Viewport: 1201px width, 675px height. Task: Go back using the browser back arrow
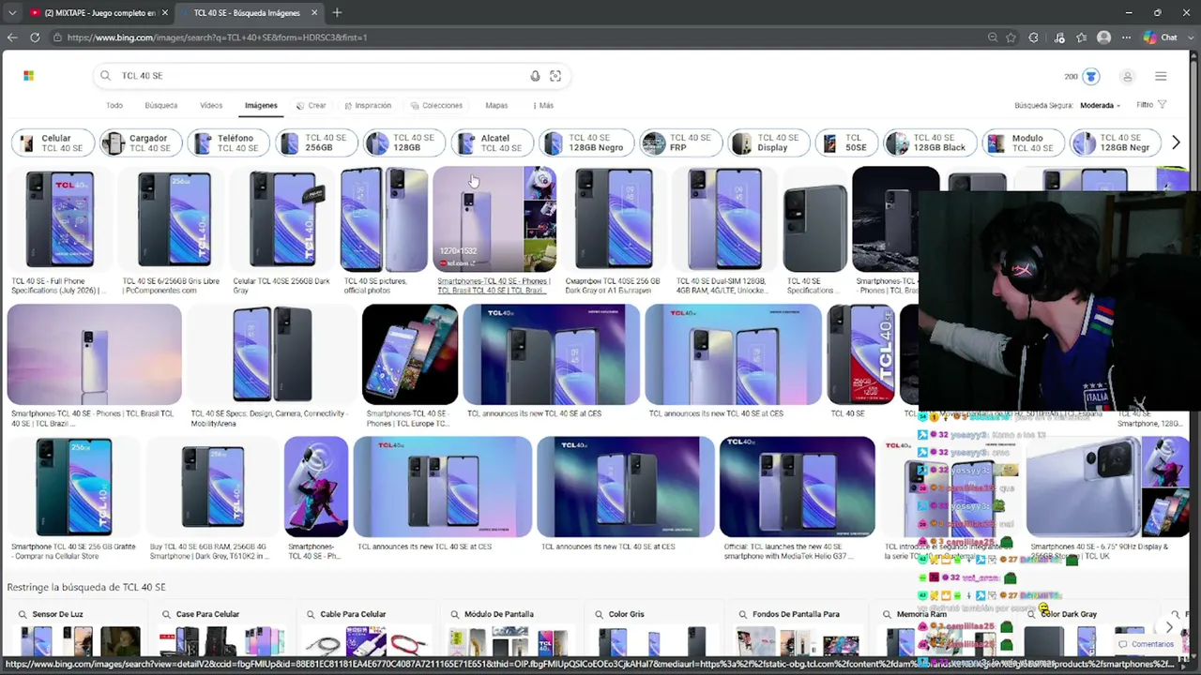click(x=12, y=37)
